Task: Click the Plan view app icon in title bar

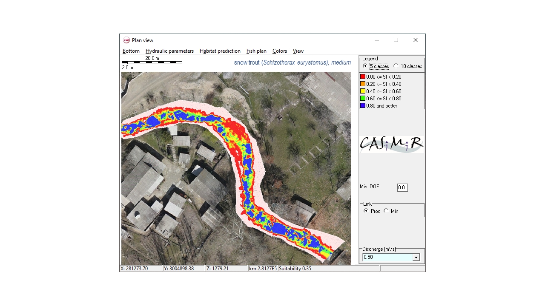Action: 126,40
